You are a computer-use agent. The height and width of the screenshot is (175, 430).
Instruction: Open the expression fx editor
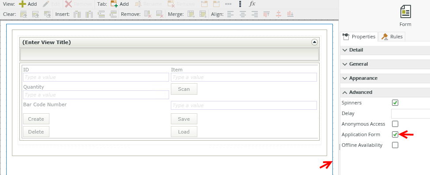coord(252,4)
